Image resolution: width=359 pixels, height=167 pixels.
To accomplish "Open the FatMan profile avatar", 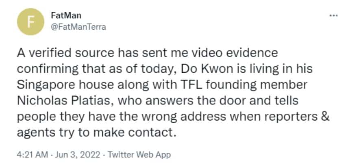I will [x=30, y=22].
